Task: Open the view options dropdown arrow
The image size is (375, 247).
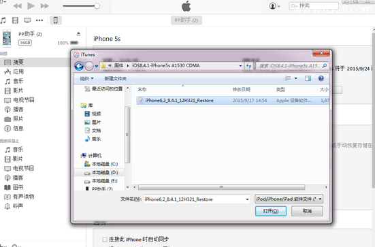Action: coord(296,78)
